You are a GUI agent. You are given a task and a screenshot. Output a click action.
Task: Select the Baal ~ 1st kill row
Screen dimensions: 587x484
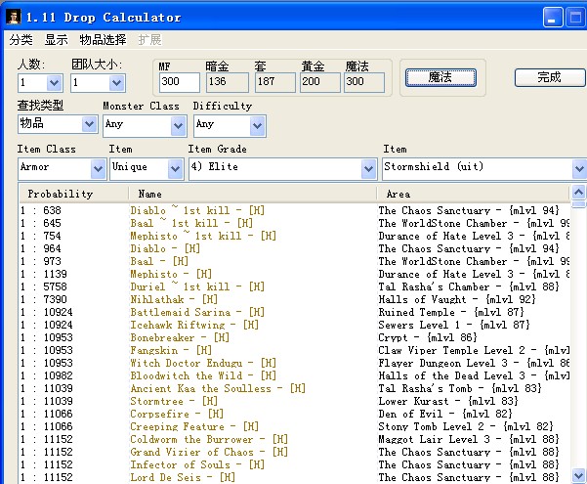[294, 224]
